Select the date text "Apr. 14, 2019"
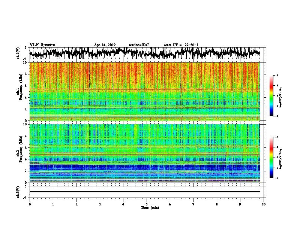This screenshot has width=297, height=229. click(x=105, y=45)
